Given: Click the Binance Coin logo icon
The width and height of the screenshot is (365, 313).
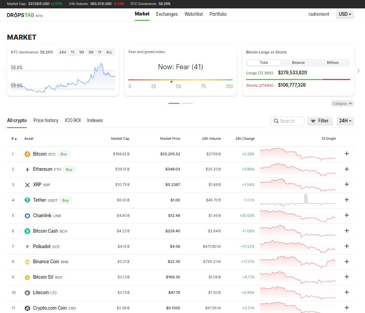Looking at the screenshot, I should point(27,262).
